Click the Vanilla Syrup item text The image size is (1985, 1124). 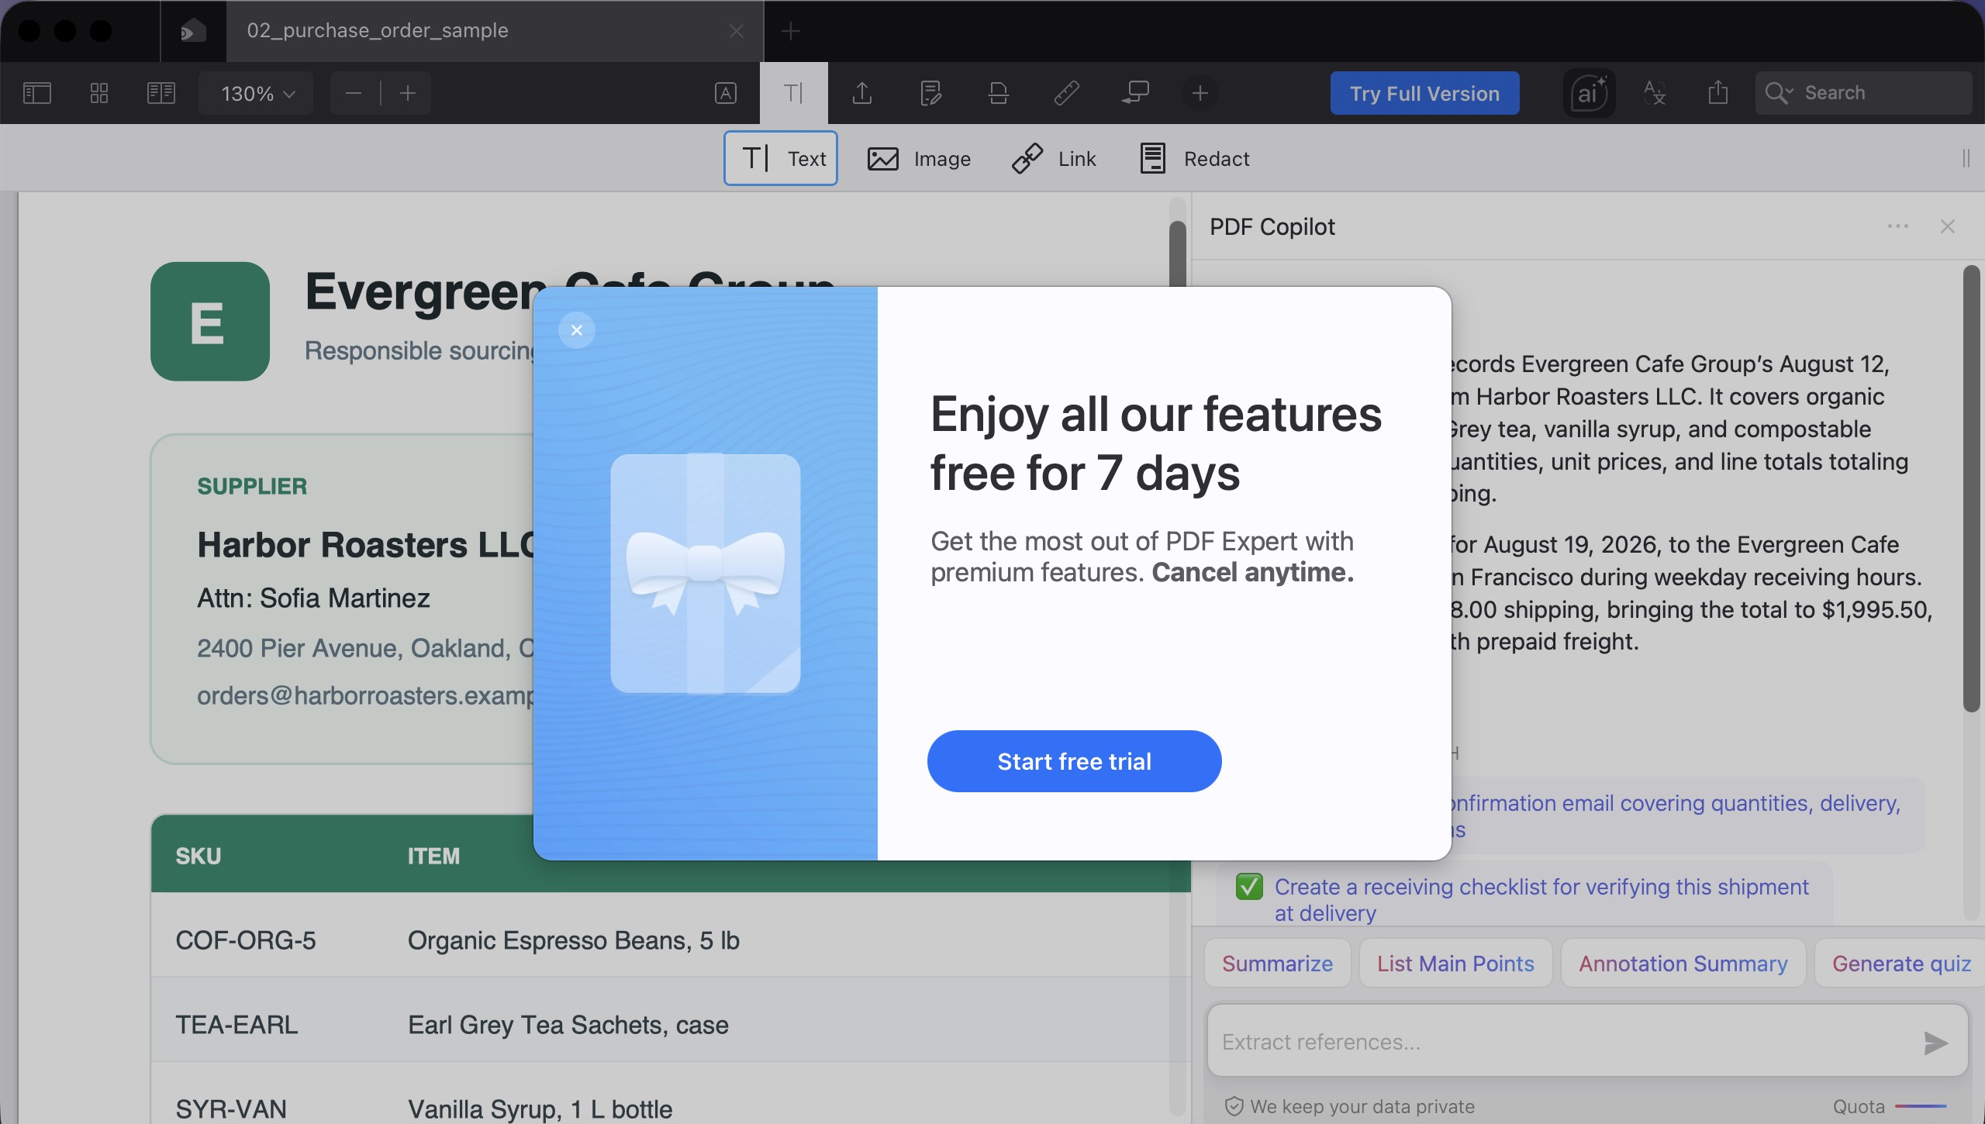pos(540,1109)
